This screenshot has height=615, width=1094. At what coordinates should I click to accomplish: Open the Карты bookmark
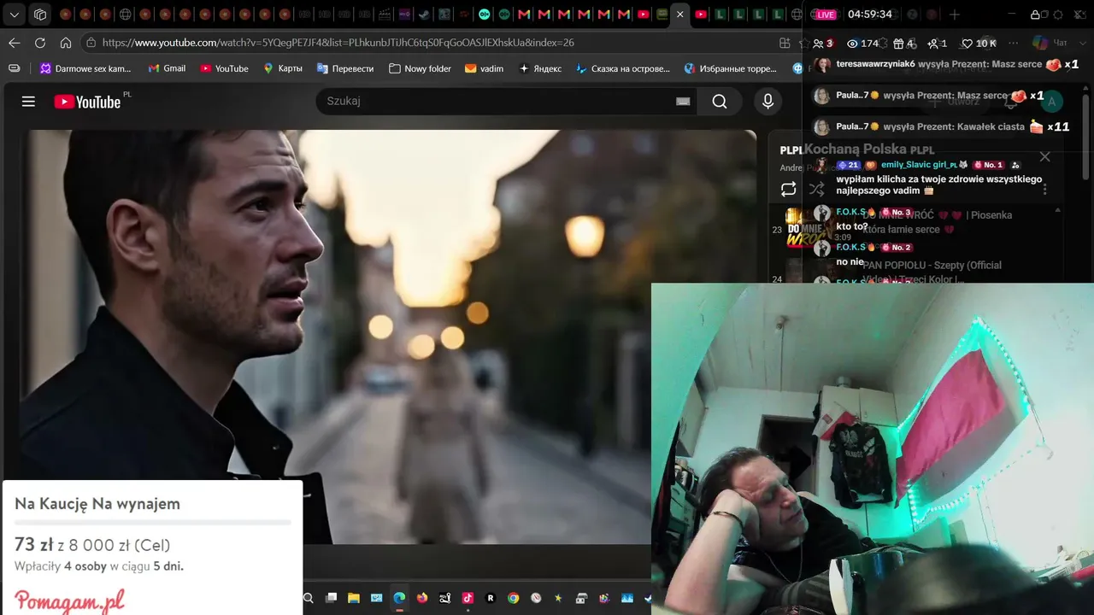(x=282, y=68)
